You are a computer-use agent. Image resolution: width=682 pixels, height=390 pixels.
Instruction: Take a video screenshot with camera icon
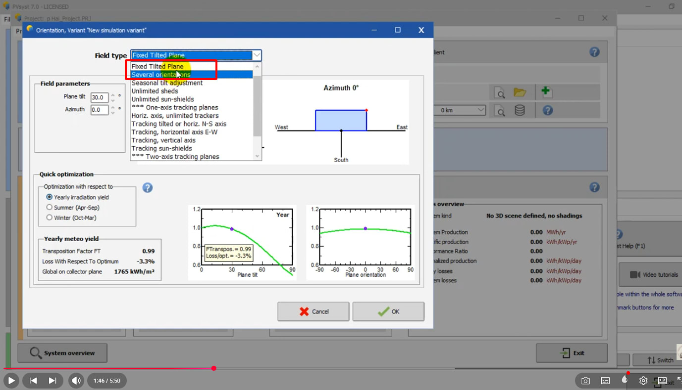pyautogui.click(x=586, y=381)
